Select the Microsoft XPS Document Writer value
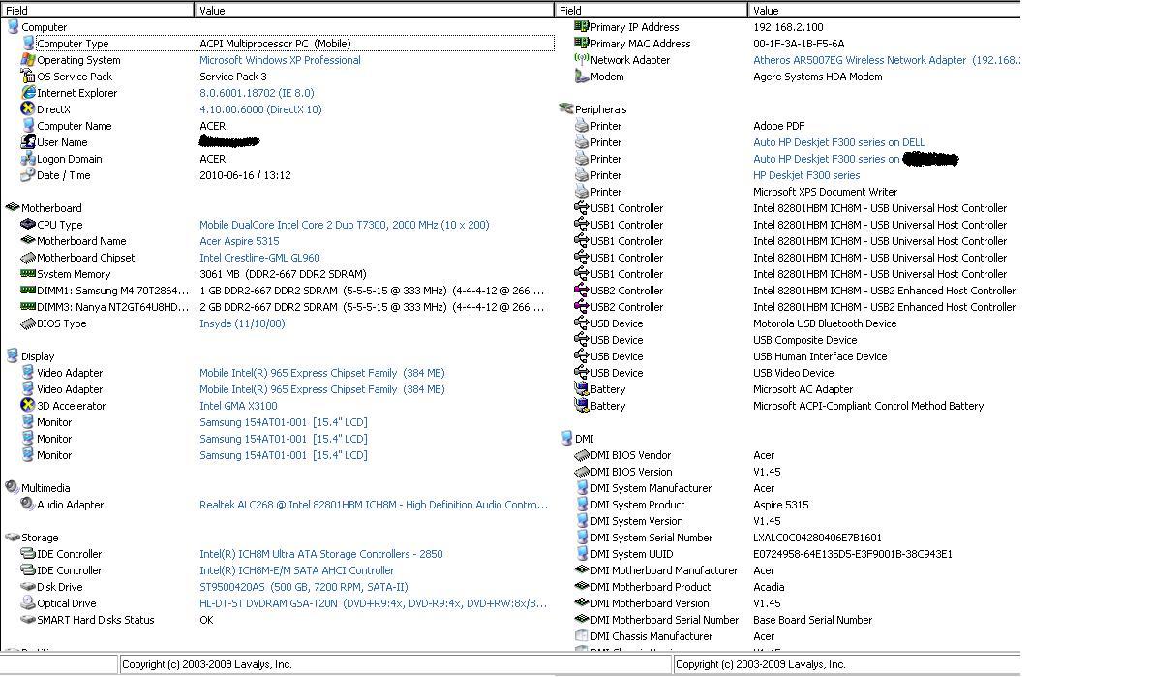Screen dimensions: 1152x677 (825, 192)
